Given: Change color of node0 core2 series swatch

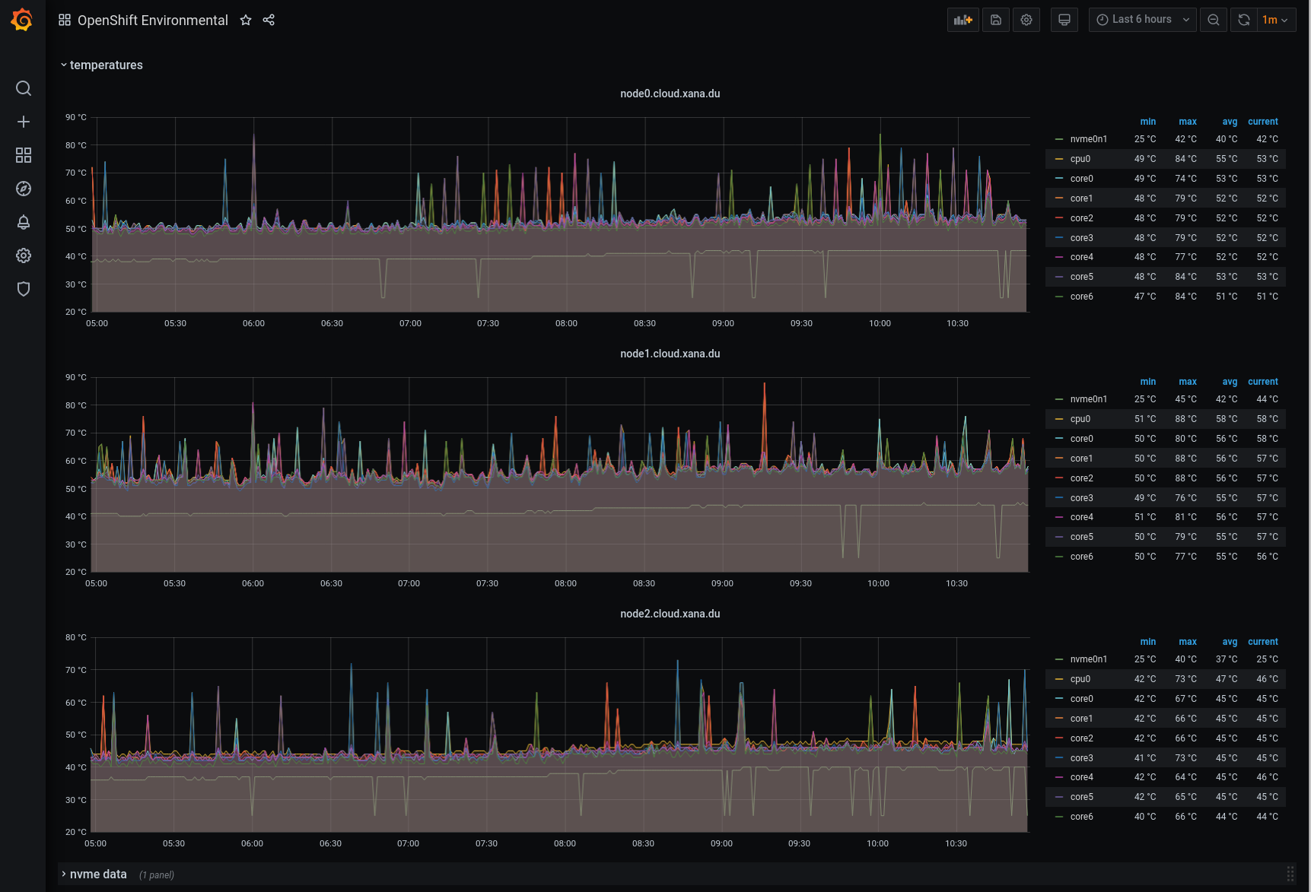Looking at the screenshot, I should (1059, 218).
